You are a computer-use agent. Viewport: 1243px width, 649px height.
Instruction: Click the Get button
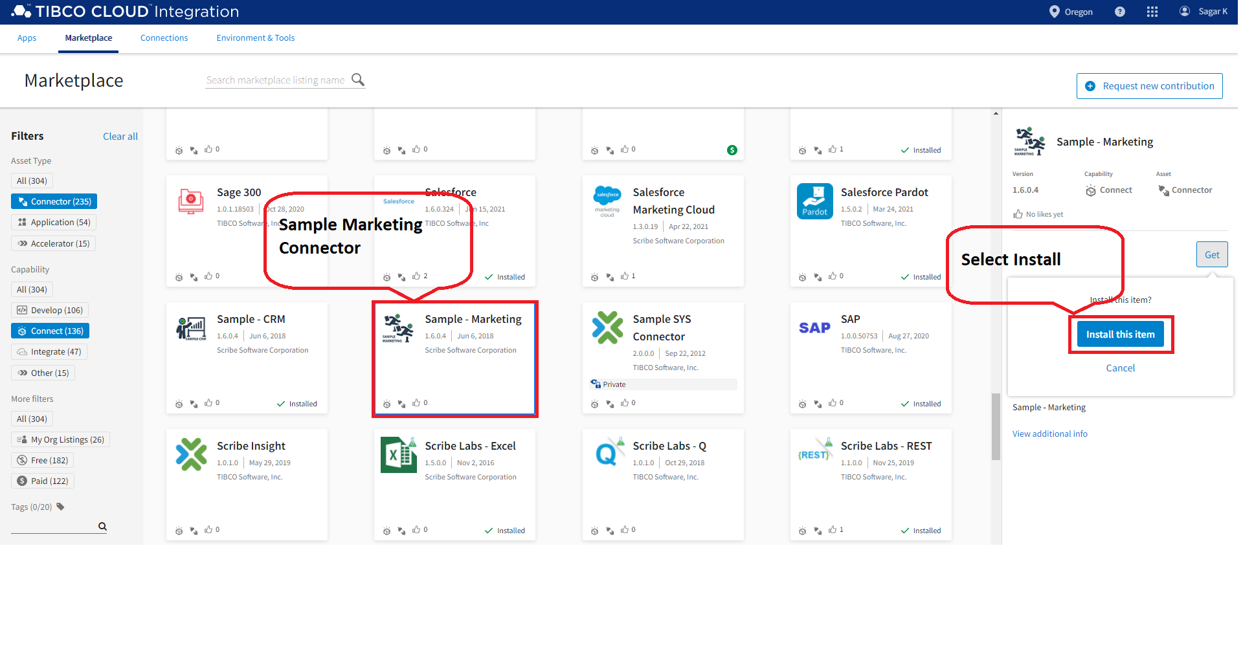pyautogui.click(x=1212, y=254)
